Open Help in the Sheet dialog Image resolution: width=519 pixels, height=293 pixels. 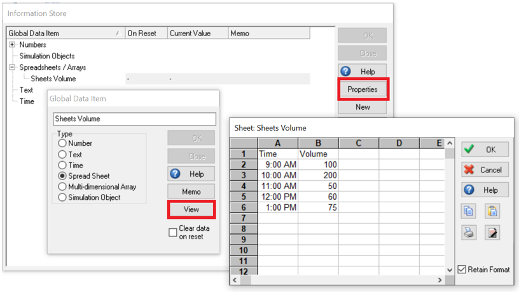click(x=485, y=190)
